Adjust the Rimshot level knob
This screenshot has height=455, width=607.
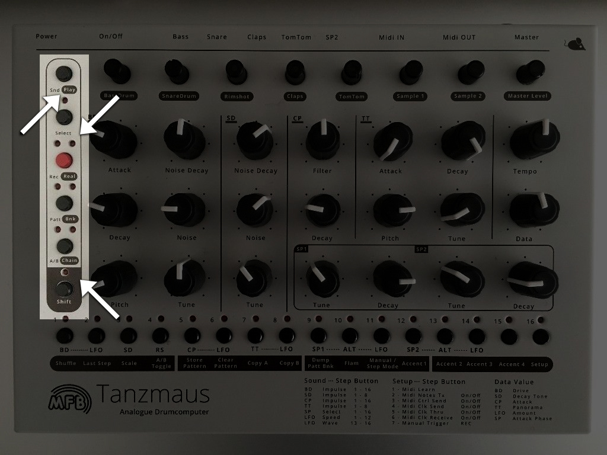[x=236, y=72]
